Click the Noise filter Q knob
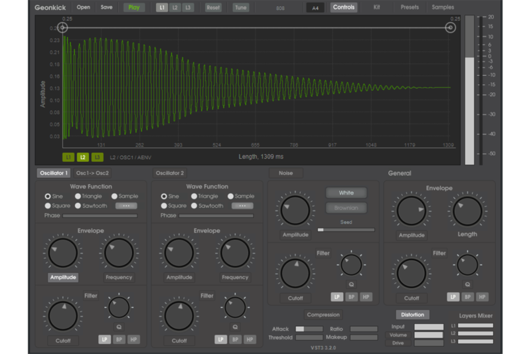 [x=351, y=264]
